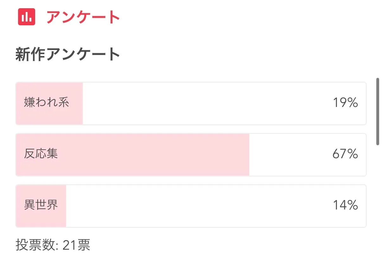The height and width of the screenshot is (275, 382).
Task: Click the 67% result percentage
Action: pyautogui.click(x=345, y=154)
